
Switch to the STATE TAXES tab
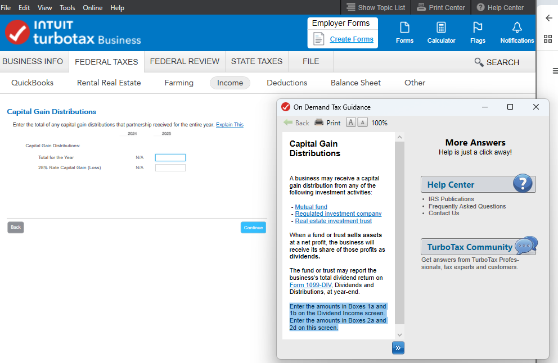coord(256,61)
